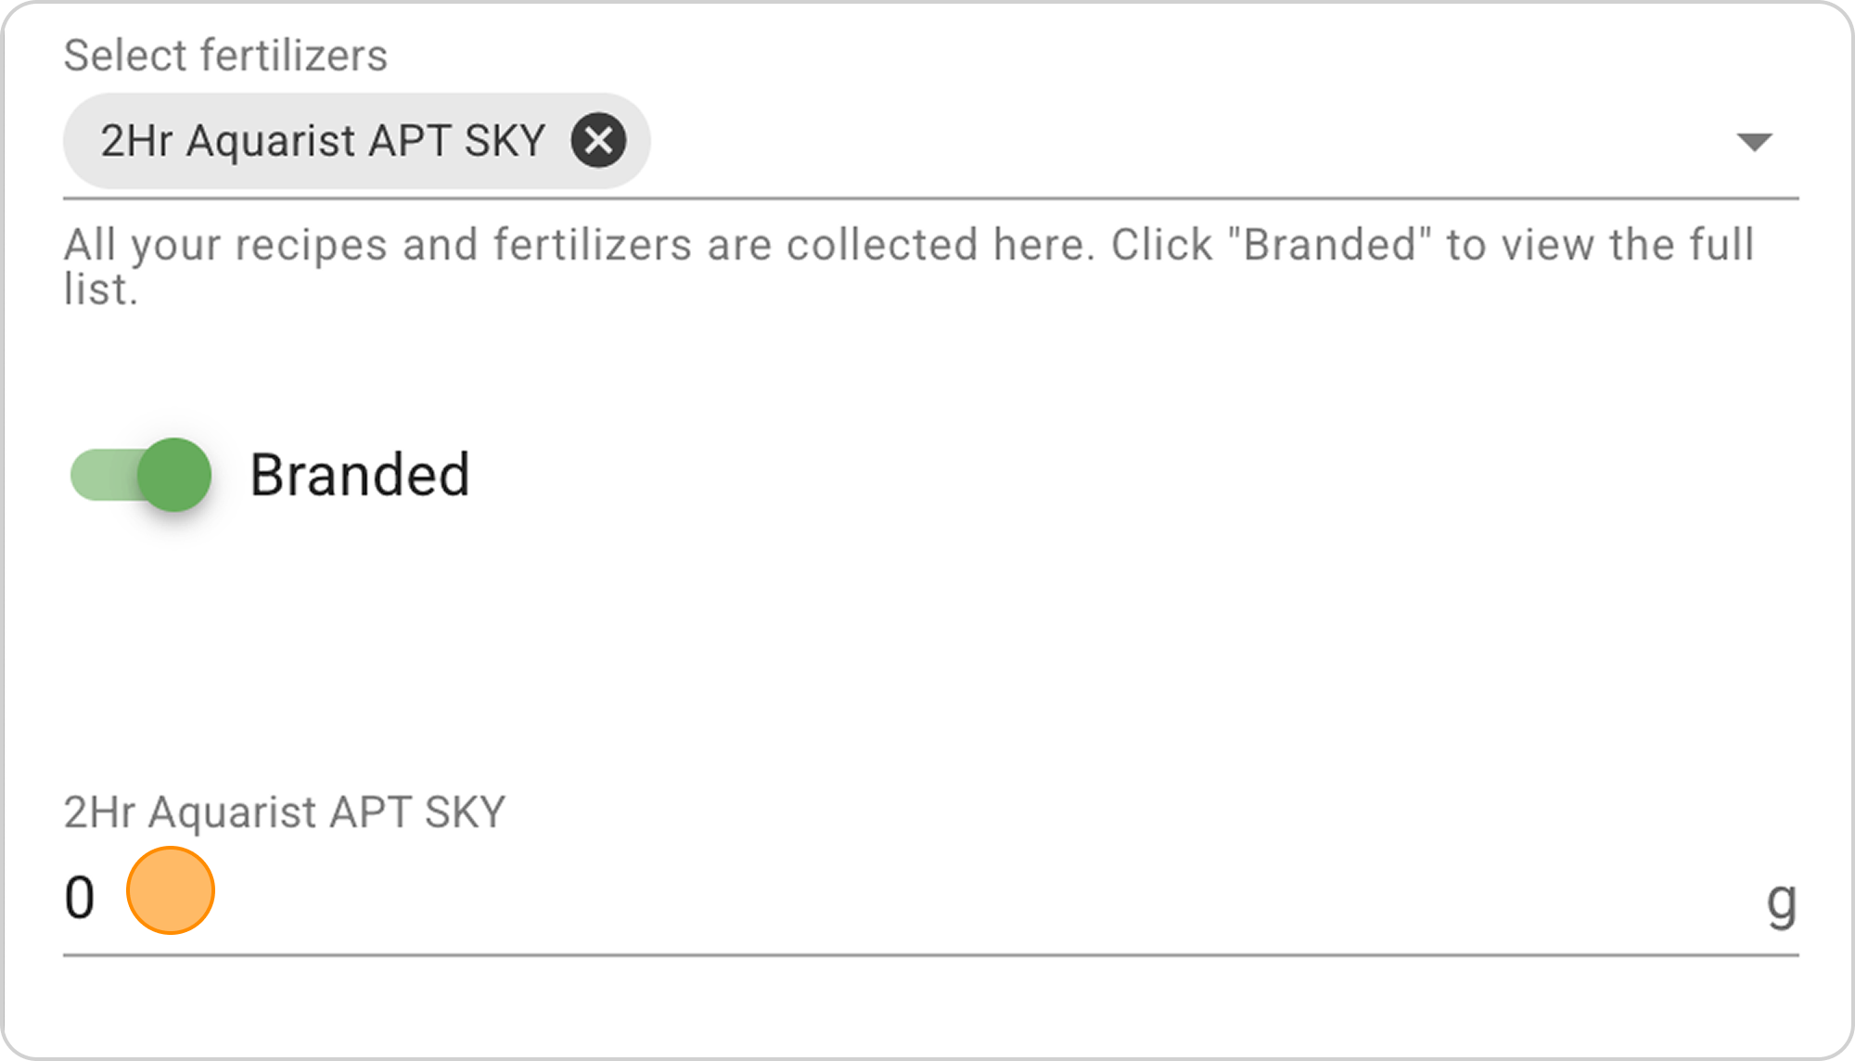
Task: Click the 2Hr Aquarist APT SKY amount field
Action: (930, 900)
